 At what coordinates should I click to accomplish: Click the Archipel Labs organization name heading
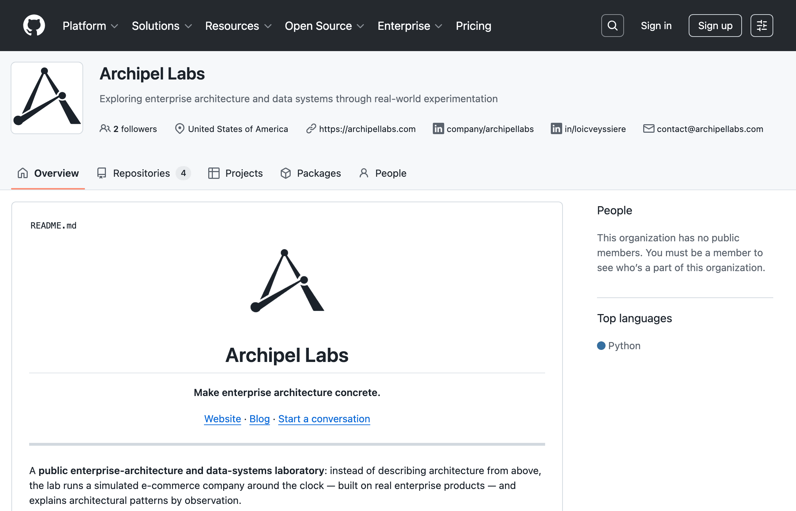[x=152, y=74]
